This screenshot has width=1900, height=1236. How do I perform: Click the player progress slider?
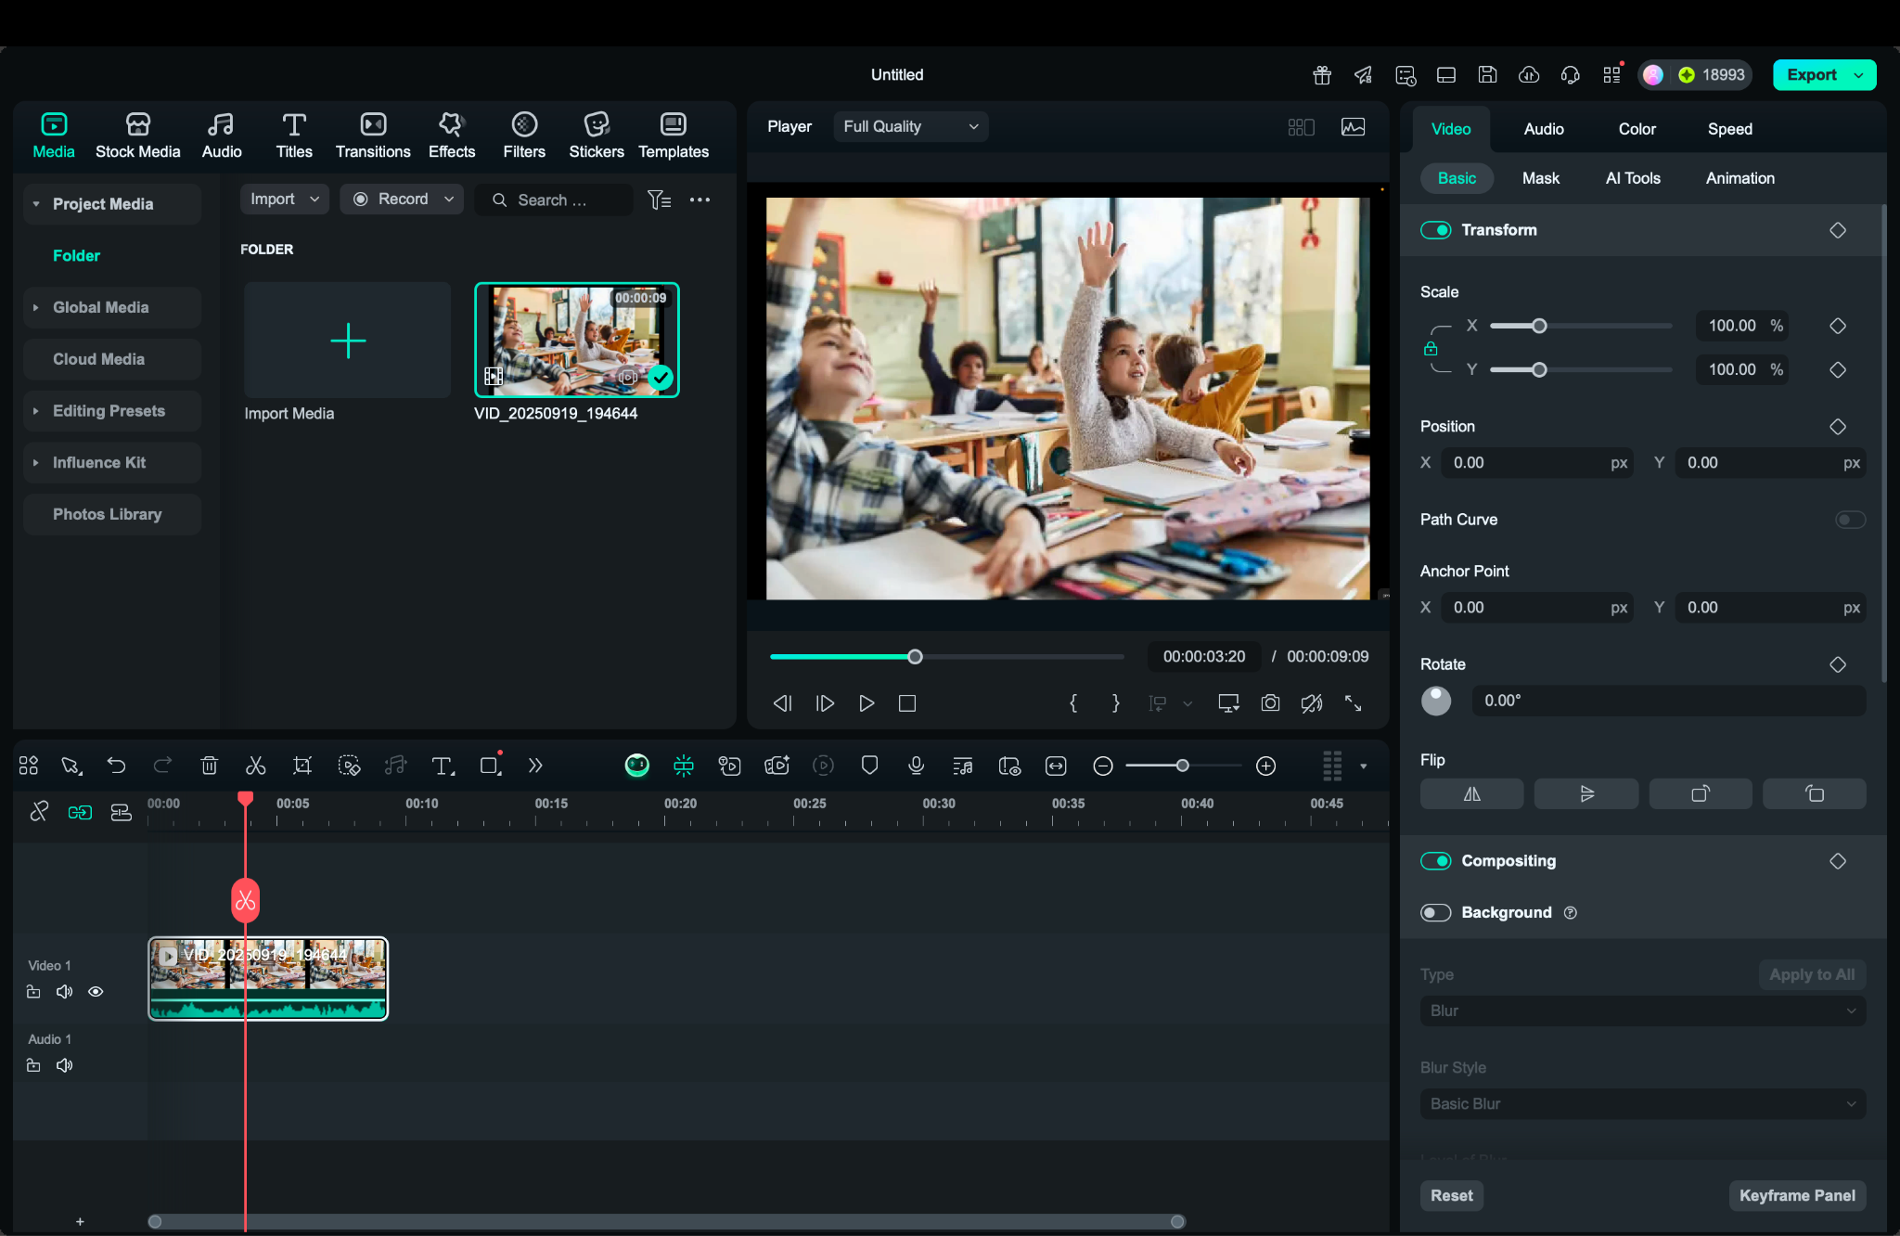(946, 657)
